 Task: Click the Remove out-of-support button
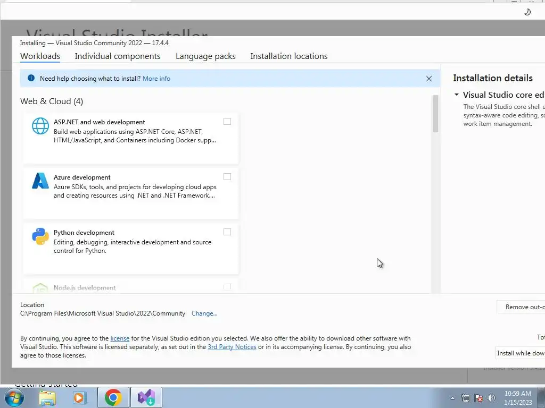point(521,307)
